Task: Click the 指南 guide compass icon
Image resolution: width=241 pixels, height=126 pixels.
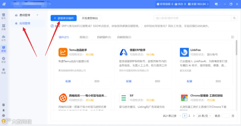Action: point(52,26)
